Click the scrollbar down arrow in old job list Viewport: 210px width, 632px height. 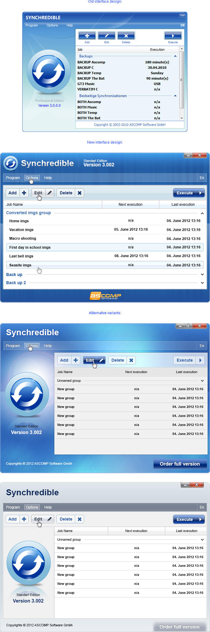[x=181, y=118]
